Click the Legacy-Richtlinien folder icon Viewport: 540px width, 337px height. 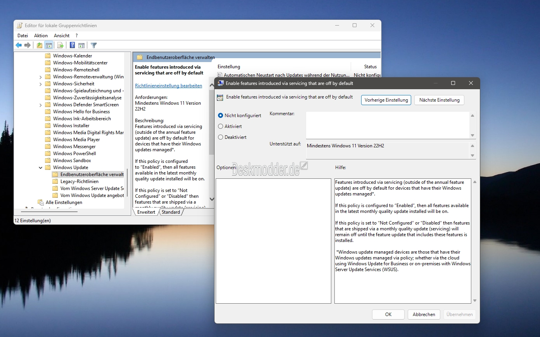(55, 181)
